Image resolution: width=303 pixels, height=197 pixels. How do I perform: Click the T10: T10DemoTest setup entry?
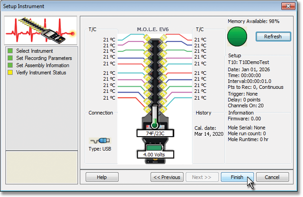point(248,62)
